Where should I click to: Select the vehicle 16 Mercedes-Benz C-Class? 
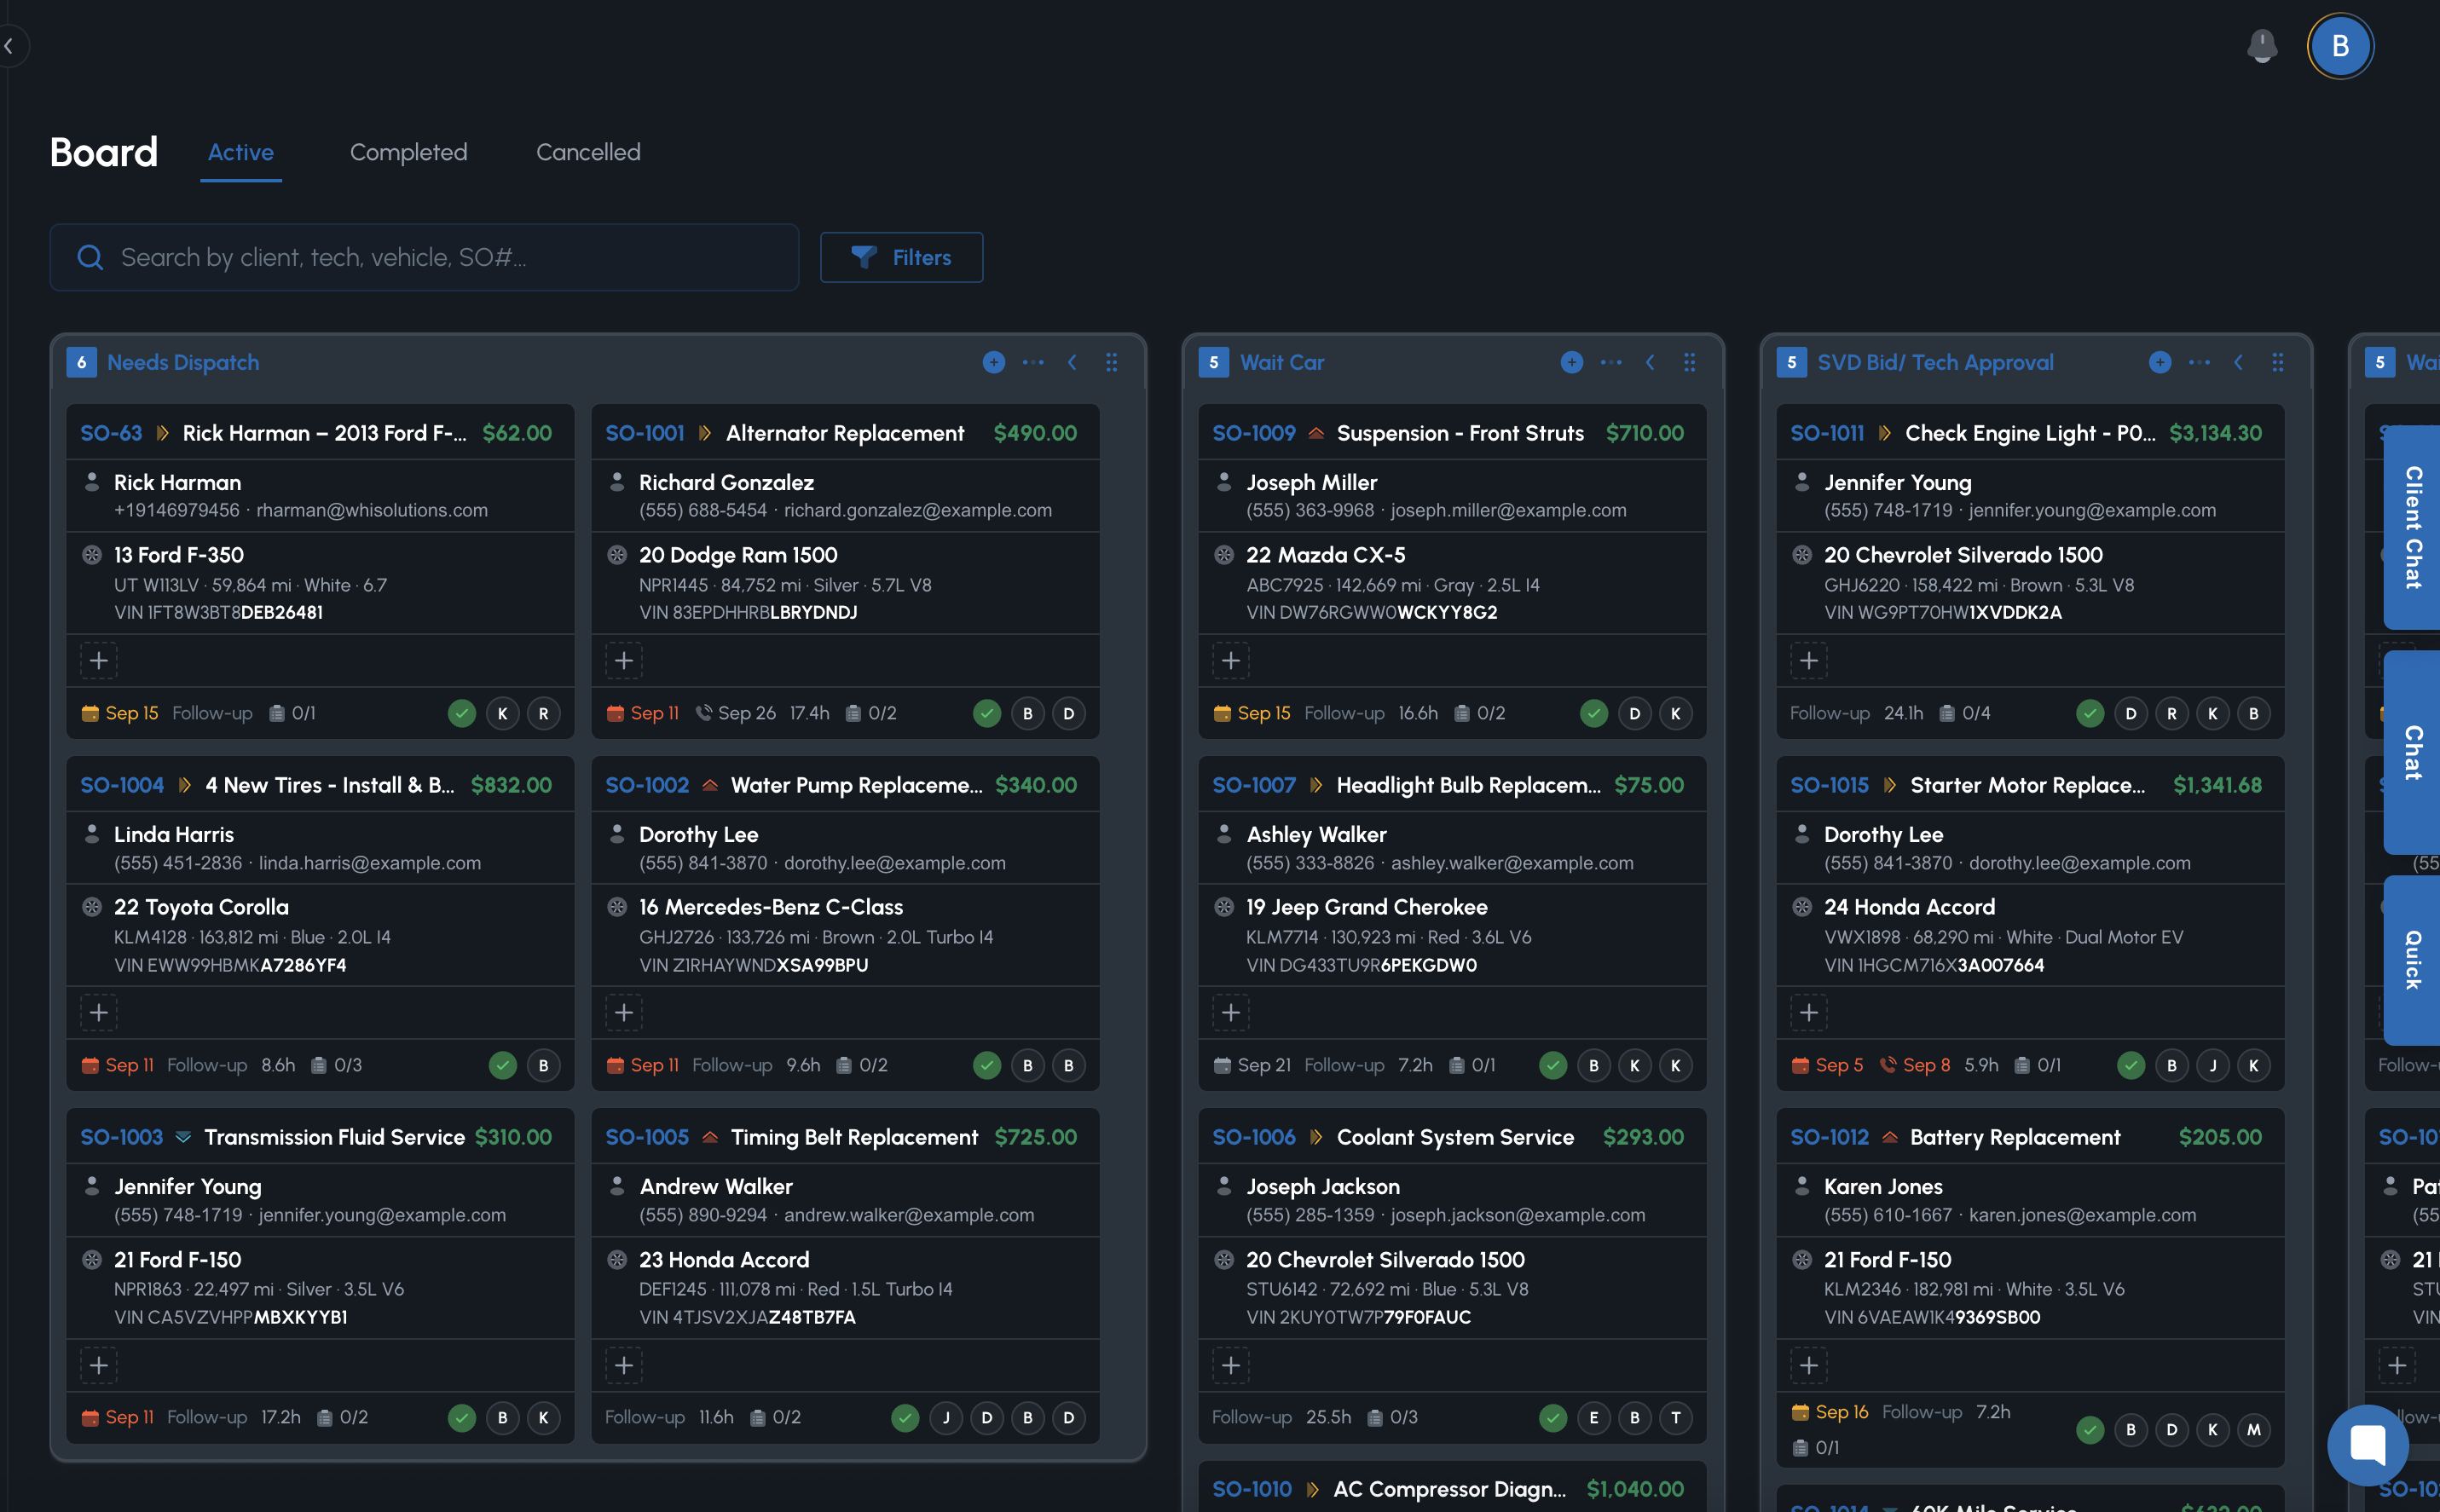770,907
